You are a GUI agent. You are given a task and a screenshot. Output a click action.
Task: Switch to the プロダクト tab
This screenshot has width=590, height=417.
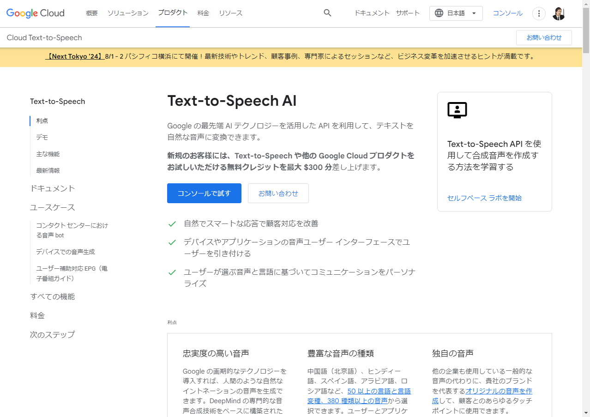172,13
